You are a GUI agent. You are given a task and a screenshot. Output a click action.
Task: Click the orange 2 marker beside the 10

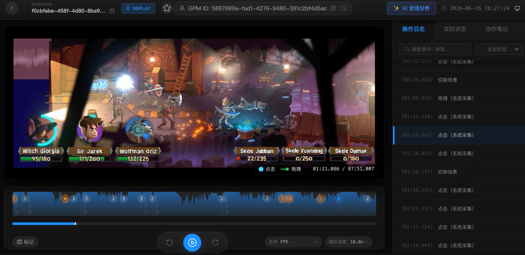click(x=282, y=199)
